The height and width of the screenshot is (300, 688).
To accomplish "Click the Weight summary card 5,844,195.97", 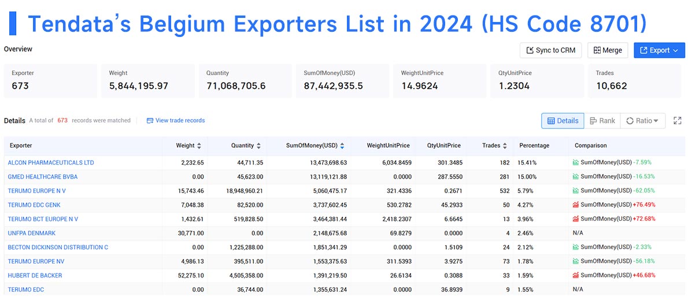I will [148, 81].
